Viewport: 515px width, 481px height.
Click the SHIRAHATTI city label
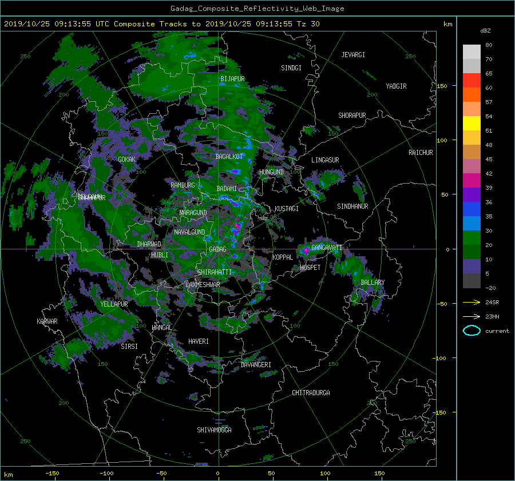(x=215, y=272)
